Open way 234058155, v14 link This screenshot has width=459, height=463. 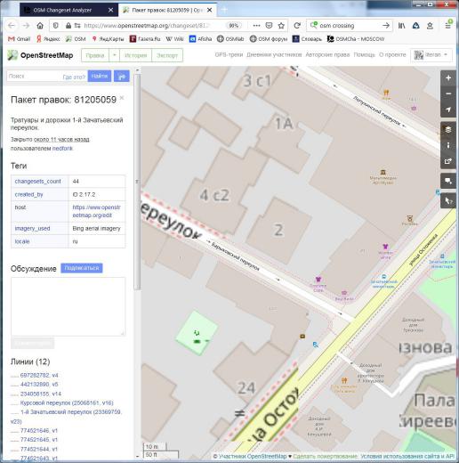click(41, 394)
